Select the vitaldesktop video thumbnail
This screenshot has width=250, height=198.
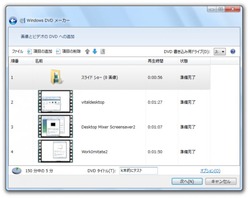(55, 102)
